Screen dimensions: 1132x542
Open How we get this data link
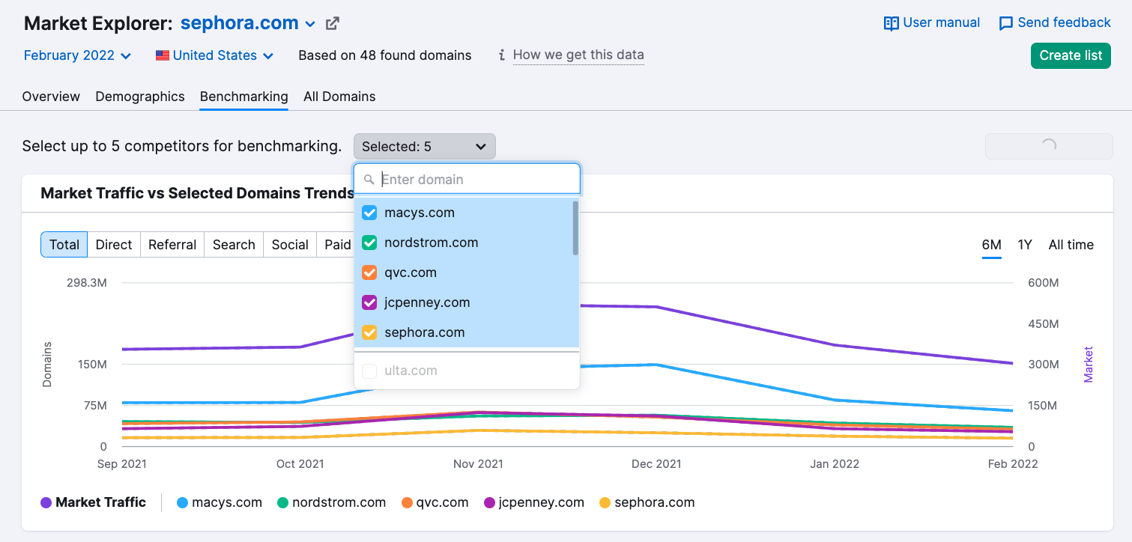[x=578, y=55]
